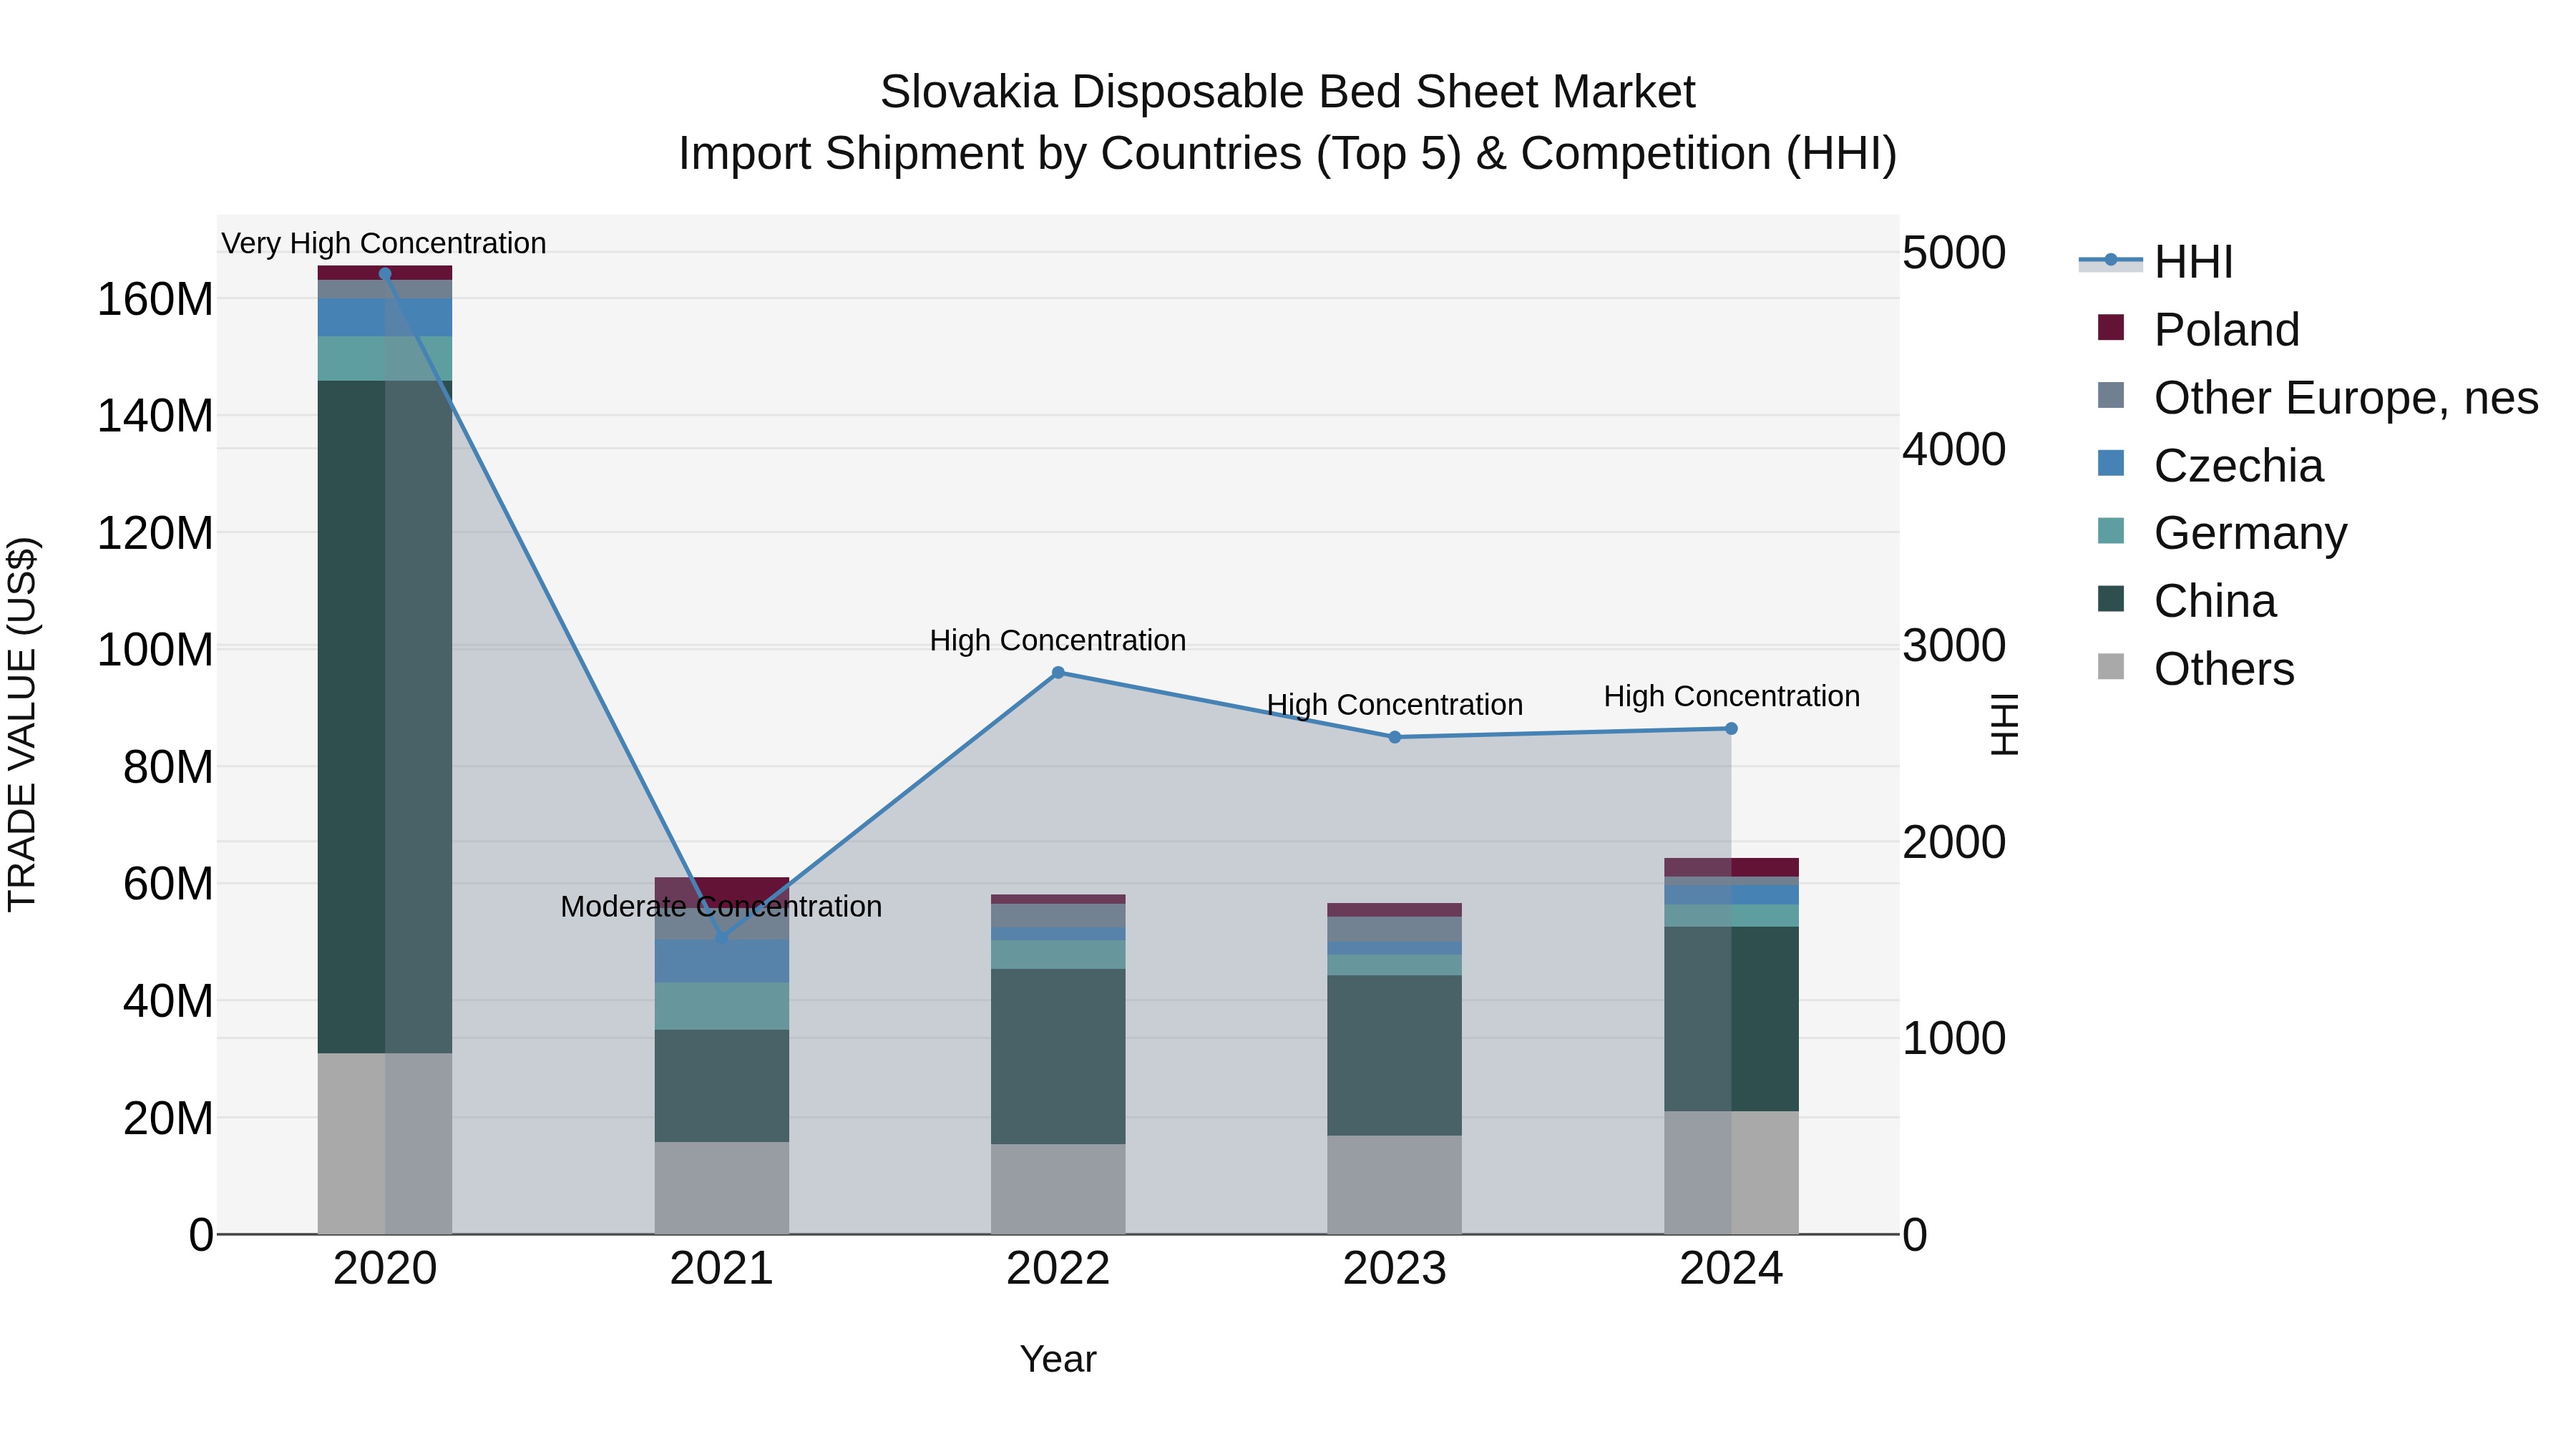The image size is (2576, 1449).
Task: Select the 2021 HHI data point
Action: (722, 937)
